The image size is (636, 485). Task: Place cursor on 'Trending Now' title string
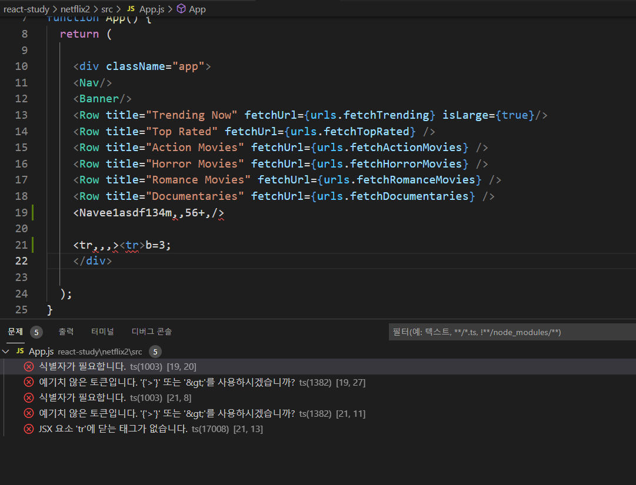(x=191, y=115)
